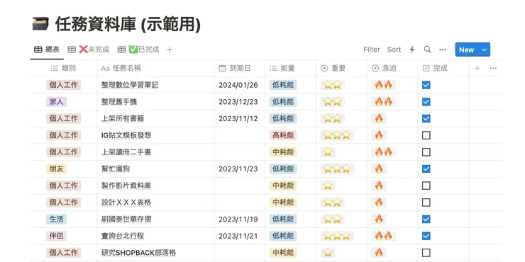Uncheck 完成 for 整理數位學習筆記
The image size is (525, 262).
coord(426,85)
